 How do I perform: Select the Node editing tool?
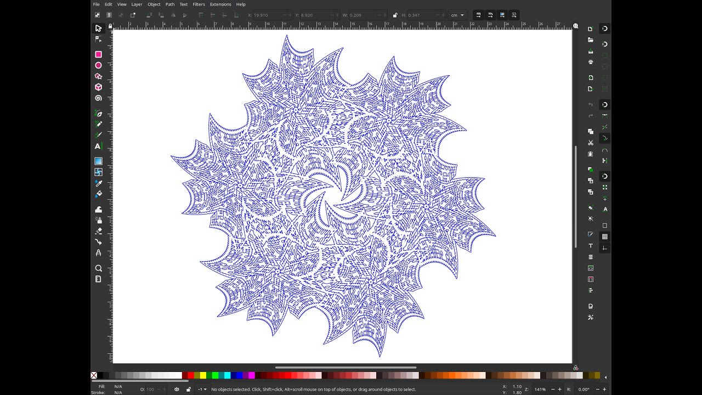98,39
